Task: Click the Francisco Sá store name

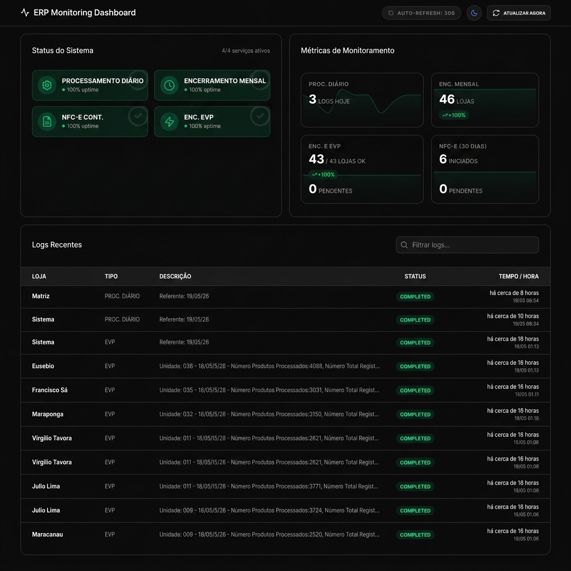Action: 50,390
